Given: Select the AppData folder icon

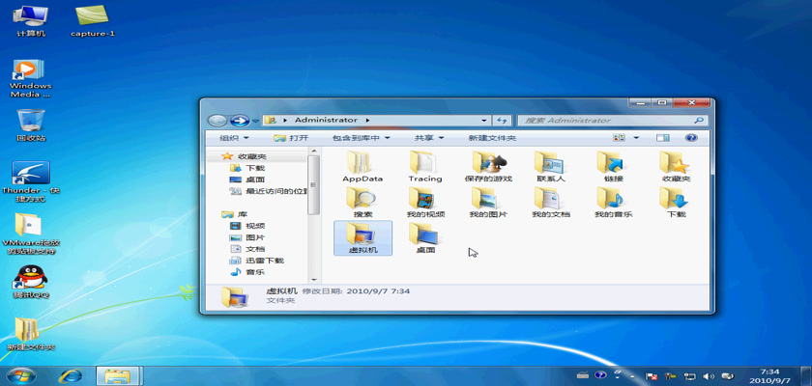Looking at the screenshot, I should click(x=362, y=162).
